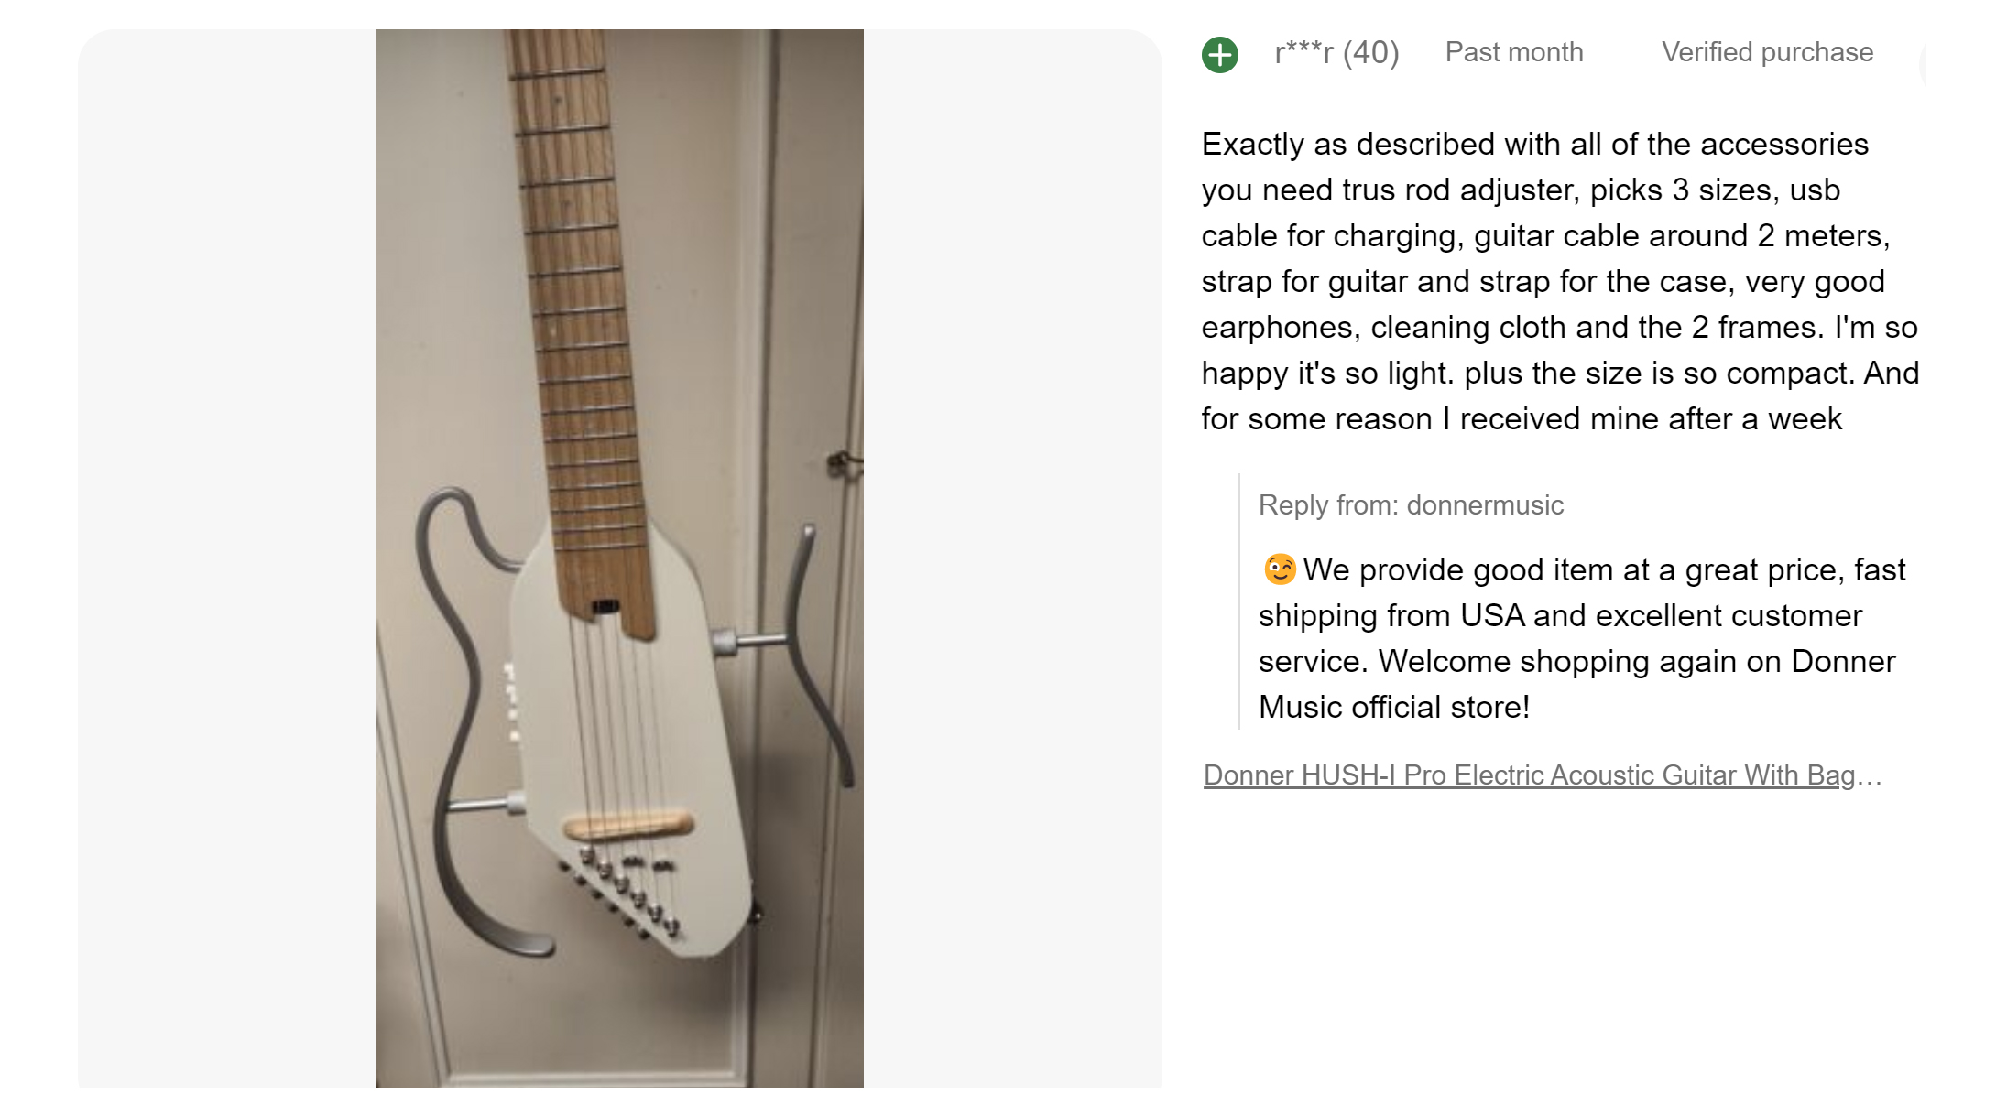Click the 'Reply from: donnermusic' header
The image size is (1996, 1116).
[x=1411, y=505]
